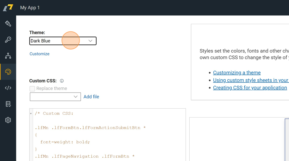This screenshot has height=161, width=289.
Task: Collapse the CSS comment fold triangle
Action: 31,114
